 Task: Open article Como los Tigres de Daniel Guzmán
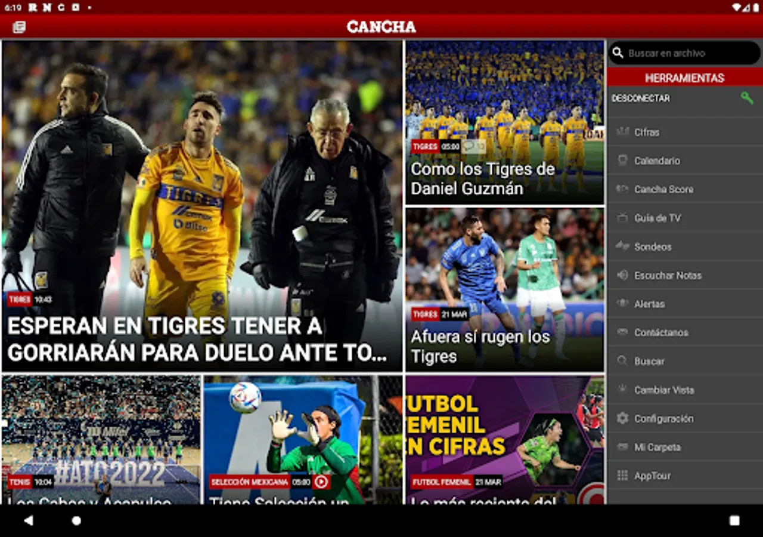click(483, 179)
